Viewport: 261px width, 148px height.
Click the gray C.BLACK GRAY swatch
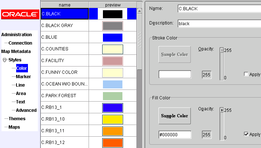(112, 26)
